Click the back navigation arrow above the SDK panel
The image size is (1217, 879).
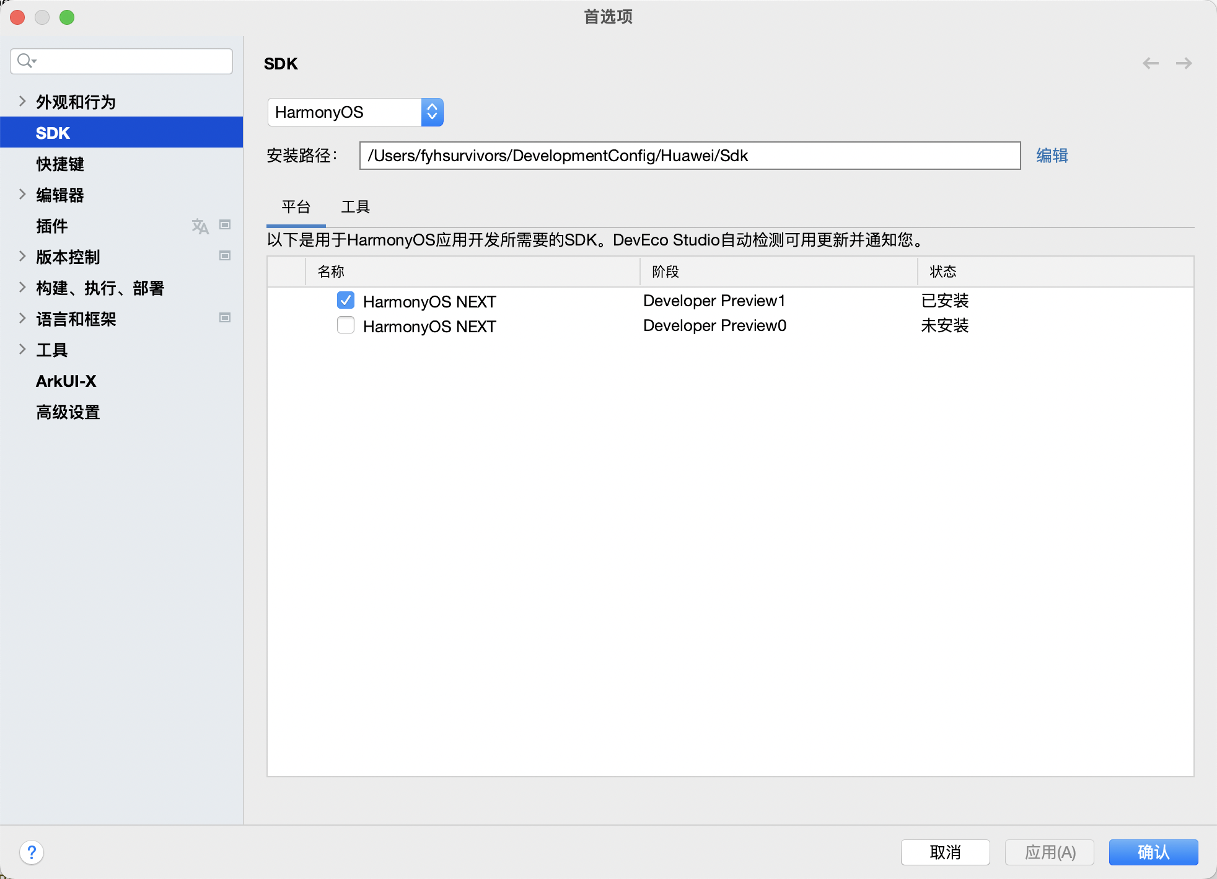pyautogui.click(x=1151, y=63)
